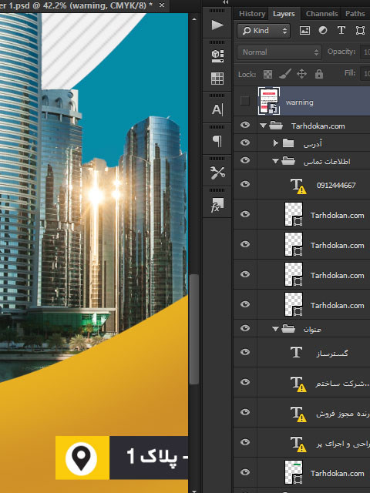Click T icon of اجرای پر layer

click(298, 444)
